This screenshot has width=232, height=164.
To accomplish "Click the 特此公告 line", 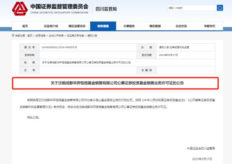I will (33, 117).
